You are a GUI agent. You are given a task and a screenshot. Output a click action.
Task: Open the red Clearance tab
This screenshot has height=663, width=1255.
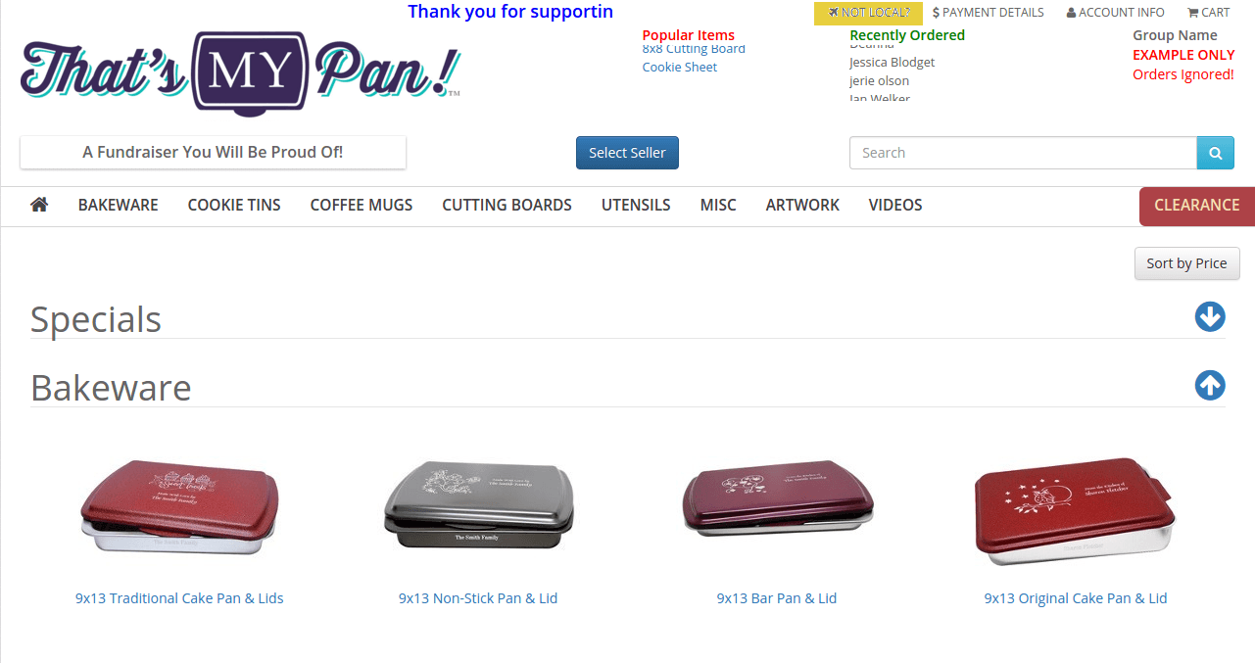tap(1197, 206)
